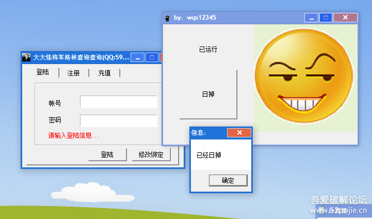The width and height of the screenshot is (372, 219).
Task: Minimize the 大大怪将军 login window
Action: click(x=138, y=57)
